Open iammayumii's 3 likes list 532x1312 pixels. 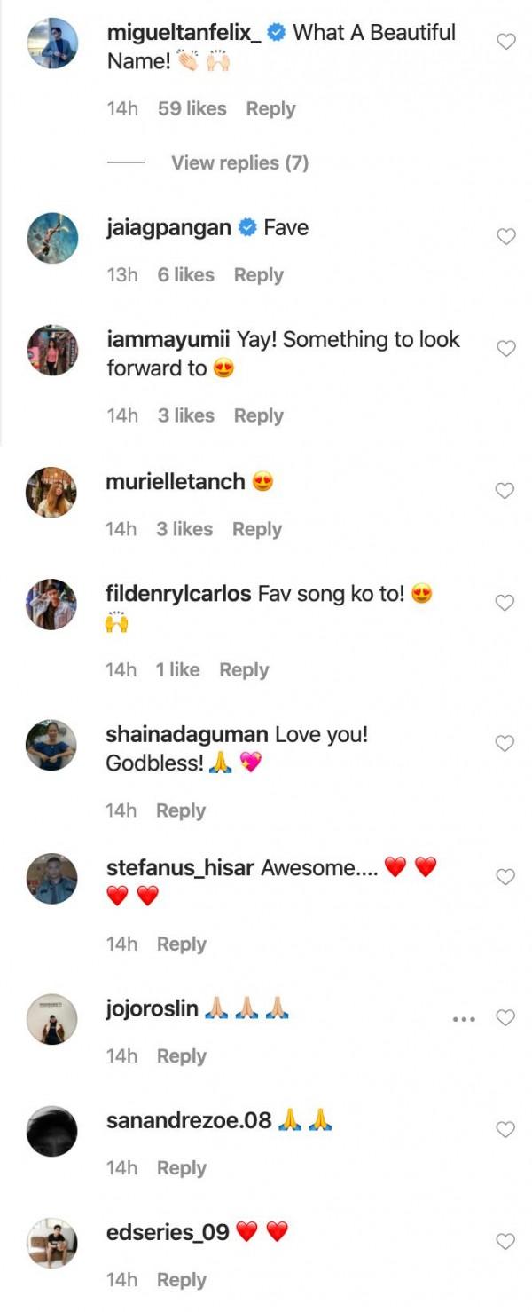(185, 415)
